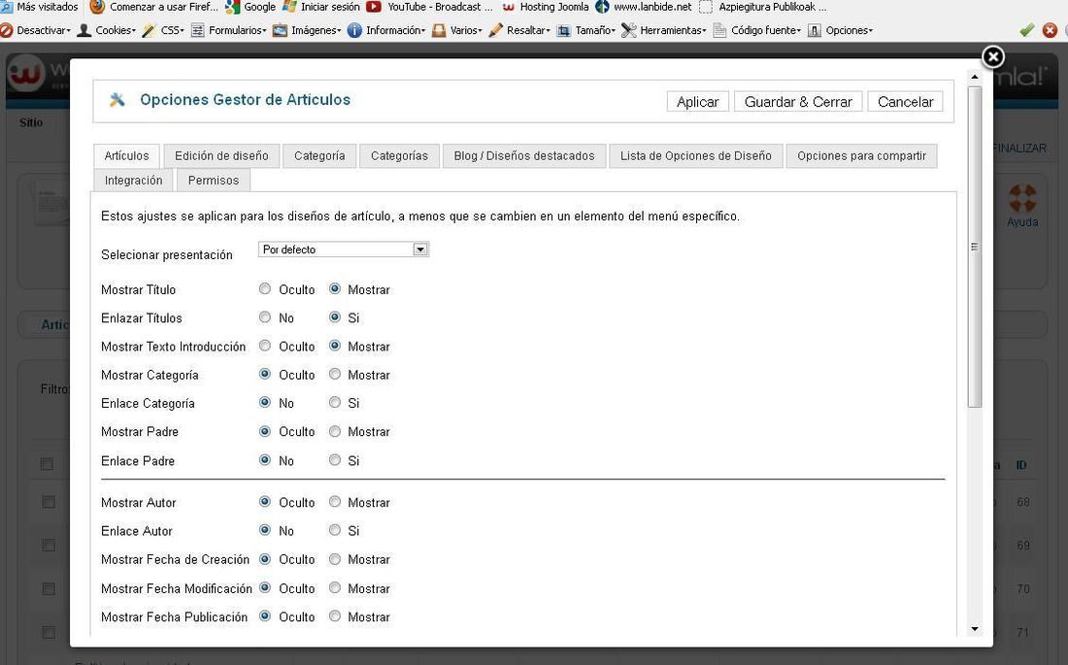Set Enlace Padre to Si

coord(334,460)
